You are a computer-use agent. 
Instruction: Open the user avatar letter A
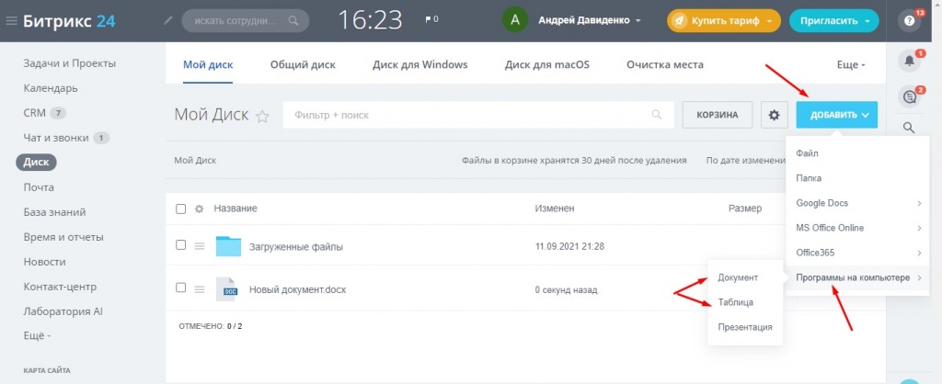pos(515,20)
